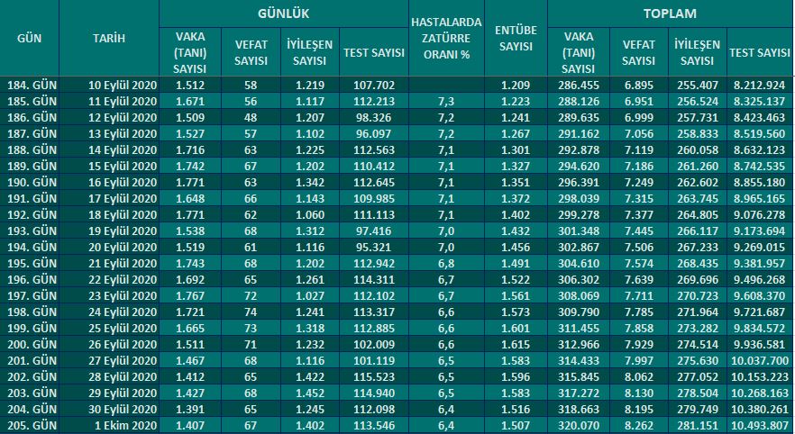Click the HASTALARDA ZATÜRRE ORANI % header
The width and height of the screenshot is (795, 434).
click(446, 39)
